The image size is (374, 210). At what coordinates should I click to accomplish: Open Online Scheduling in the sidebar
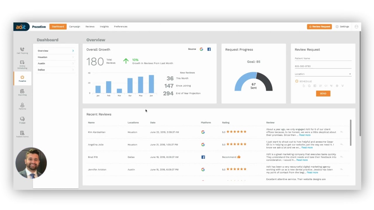coord(22,64)
